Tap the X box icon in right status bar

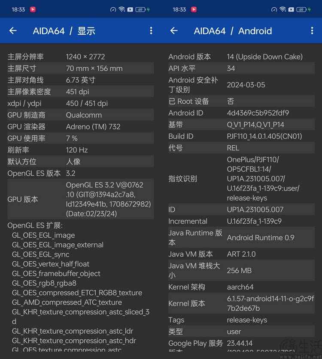coord(291,9)
